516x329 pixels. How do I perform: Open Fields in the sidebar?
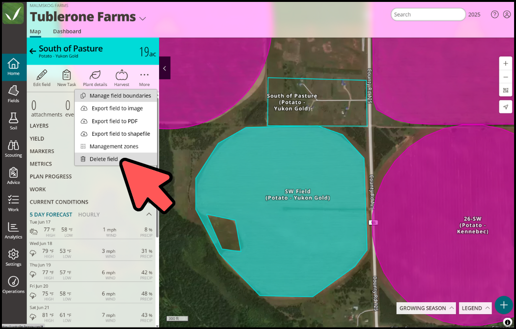(x=13, y=95)
